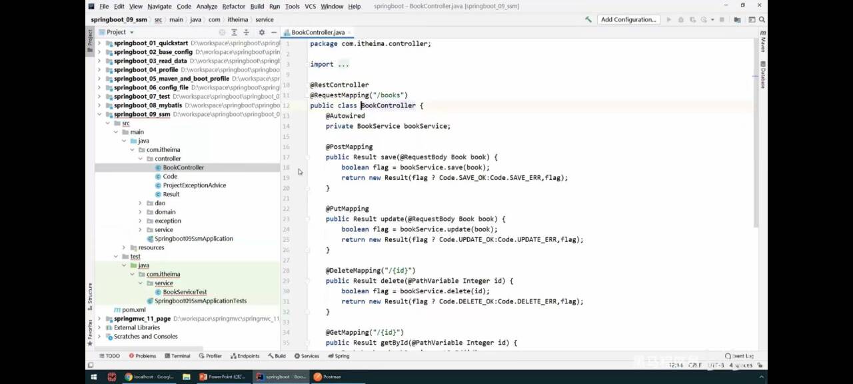Viewport: 853px width, 384px height.
Task: Collapse the controller package
Action: [x=141, y=159]
